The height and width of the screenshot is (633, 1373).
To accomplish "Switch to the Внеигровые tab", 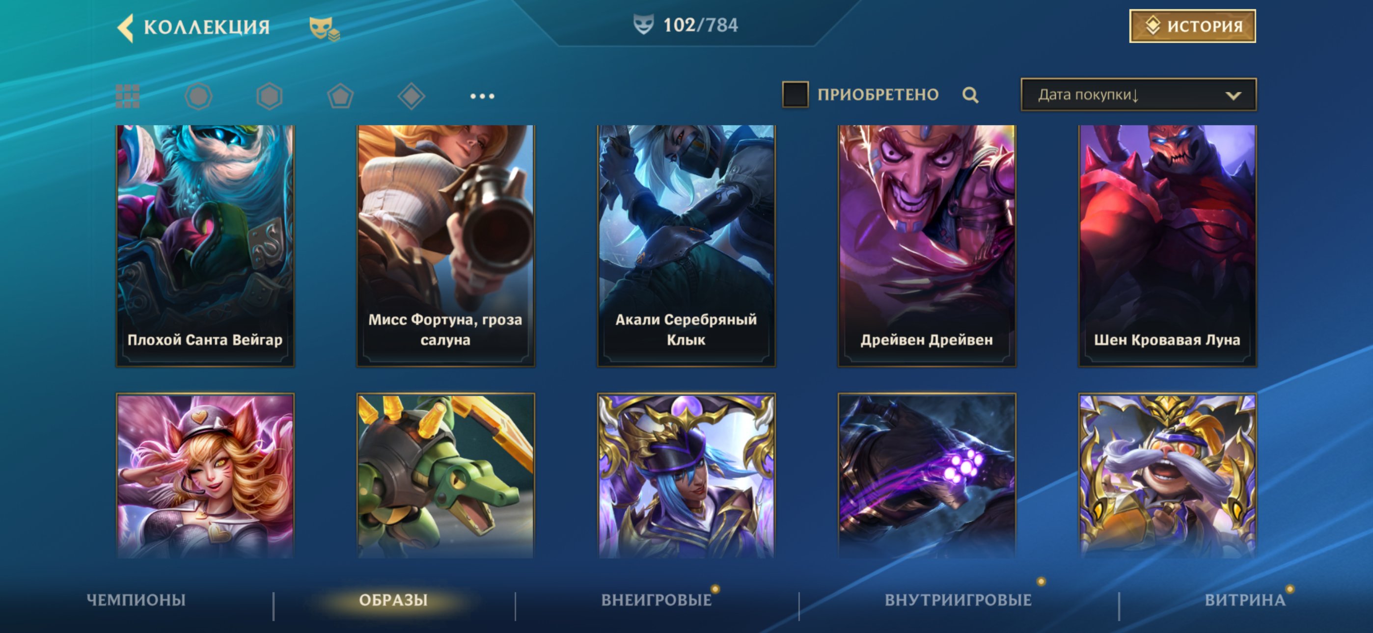I will tap(657, 600).
